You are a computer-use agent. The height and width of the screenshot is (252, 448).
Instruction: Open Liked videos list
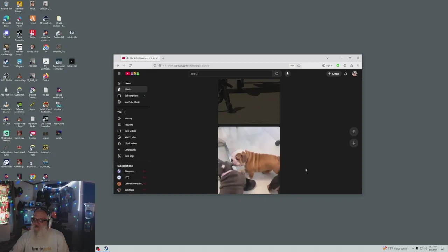tap(131, 143)
